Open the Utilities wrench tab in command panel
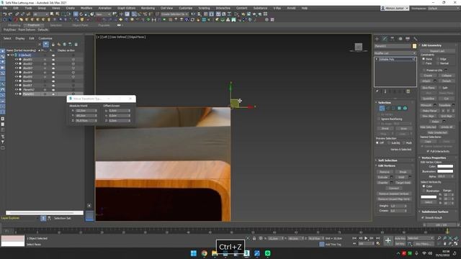 (x=415, y=39)
